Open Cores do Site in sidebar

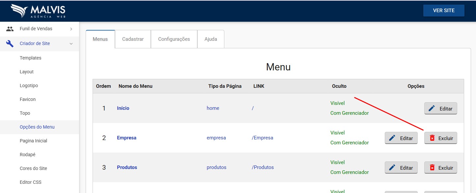coord(33,168)
